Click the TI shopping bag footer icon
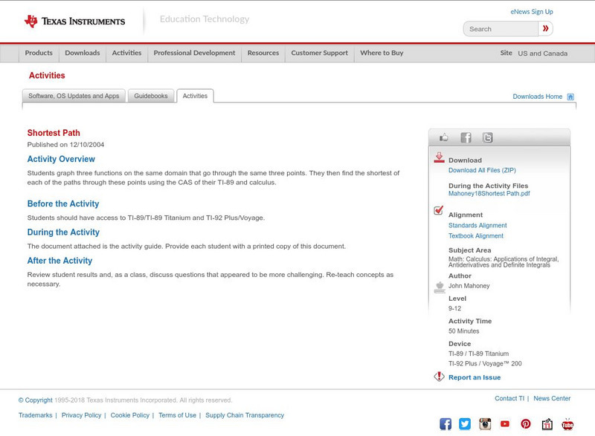 pyautogui.click(x=547, y=424)
